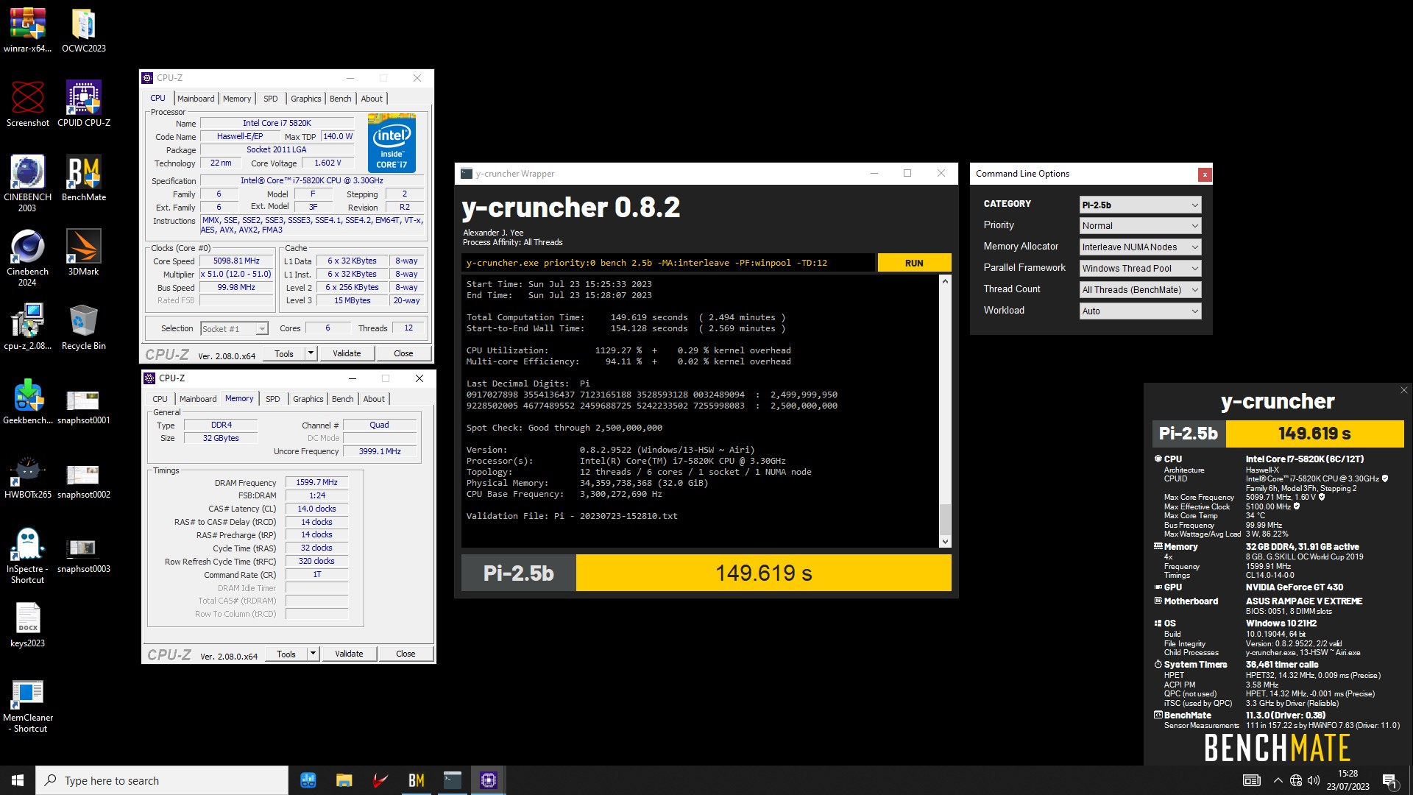Click the y-cruncher output scrollbar thumb
The image size is (1413, 795).
tap(945, 519)
